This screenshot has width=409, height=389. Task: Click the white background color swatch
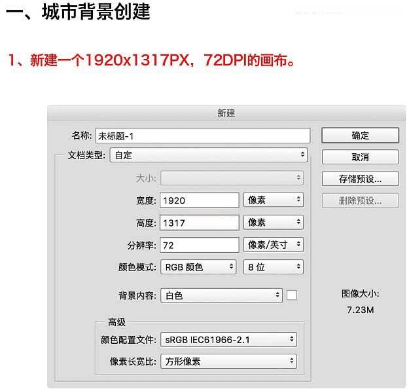pyautogui.click(x=292, y=295)
